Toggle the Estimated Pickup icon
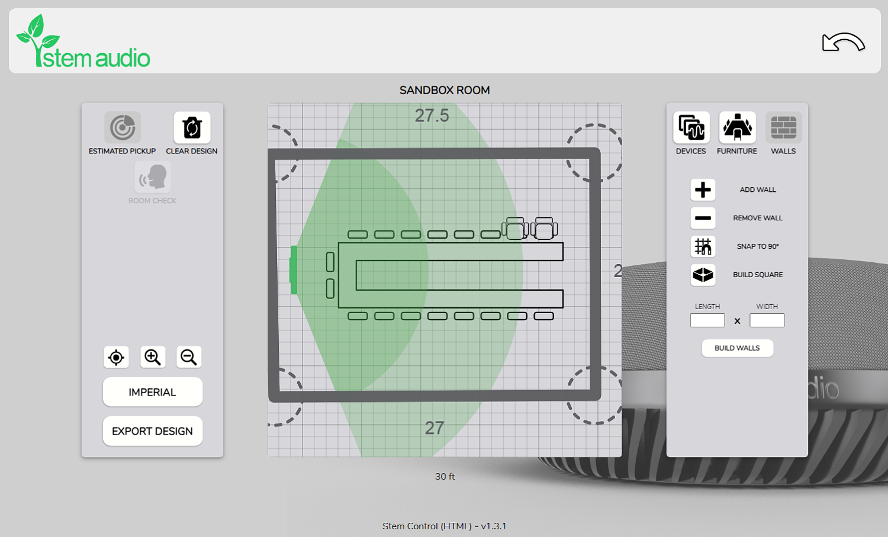Viewport: 888px width, 537px height. coord(123,127)
